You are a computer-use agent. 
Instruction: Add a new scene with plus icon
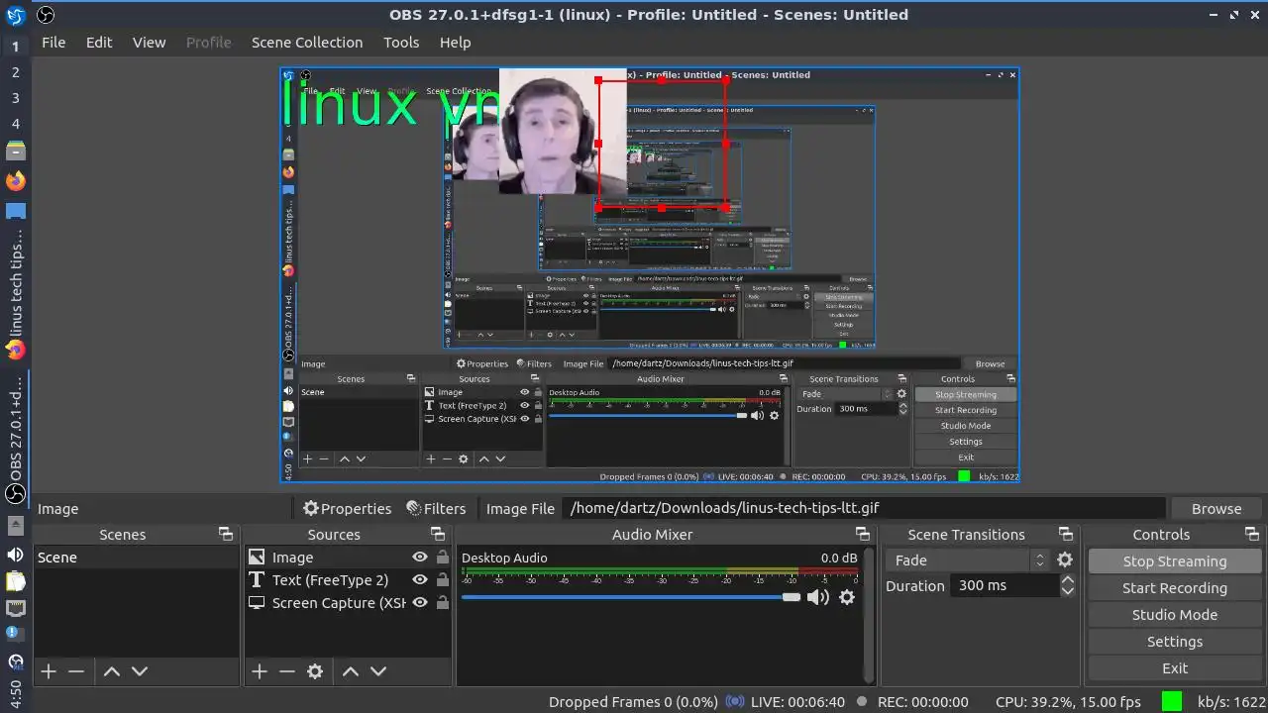click(48, 671)
